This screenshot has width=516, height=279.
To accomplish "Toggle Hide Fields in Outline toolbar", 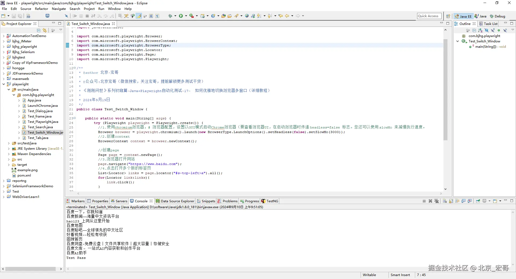I will click(x=486, y=30).
